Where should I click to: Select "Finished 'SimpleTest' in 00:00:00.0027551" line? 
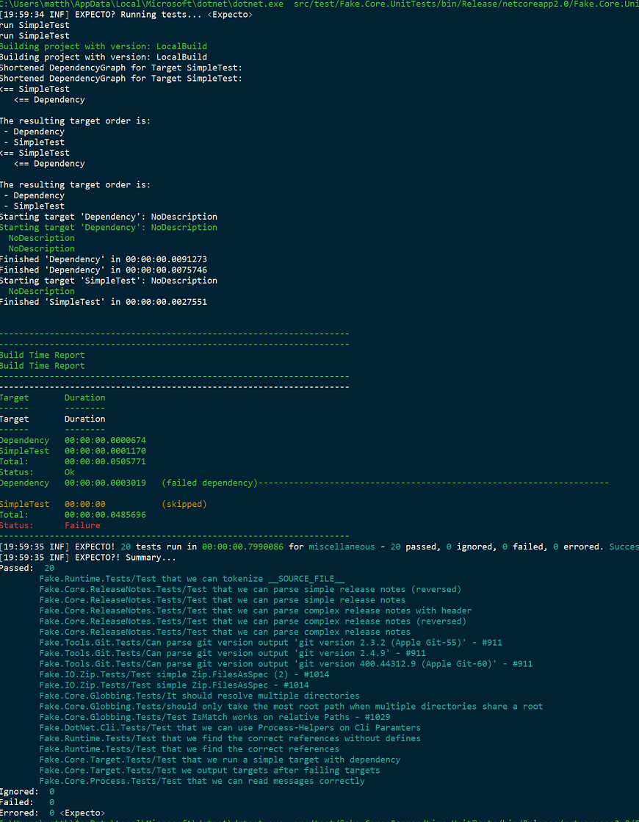(104, 302)
